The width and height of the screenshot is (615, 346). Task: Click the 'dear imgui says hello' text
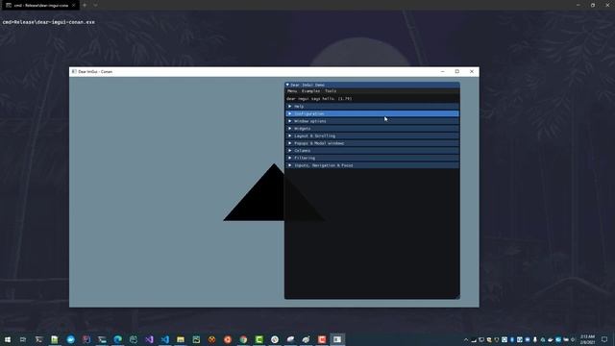319,99
